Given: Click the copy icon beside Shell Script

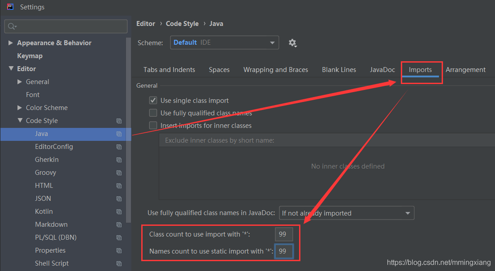Looking at the screenshot, I should [x=119, y=263].
